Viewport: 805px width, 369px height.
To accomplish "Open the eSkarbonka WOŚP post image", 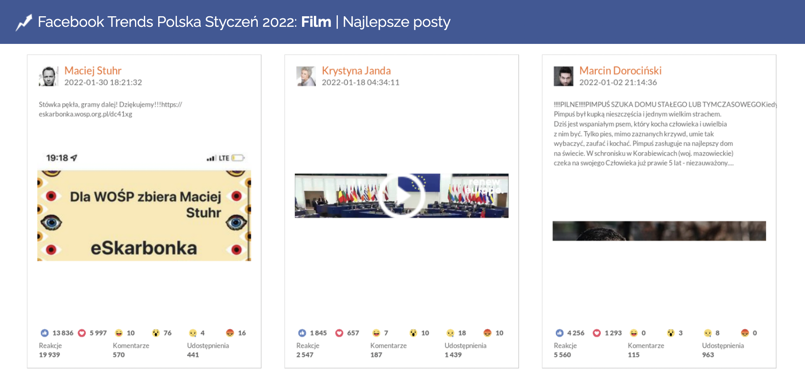I will [x=144, y=215].
